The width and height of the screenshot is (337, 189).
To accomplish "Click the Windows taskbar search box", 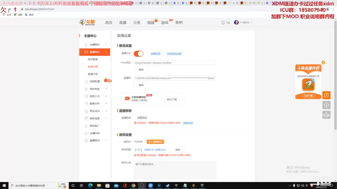I will 37,185.
